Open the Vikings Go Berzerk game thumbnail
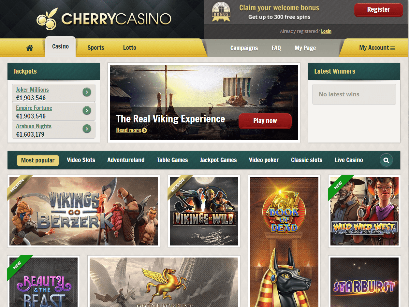This screenshot has width=409, height=307. point(84,211)
